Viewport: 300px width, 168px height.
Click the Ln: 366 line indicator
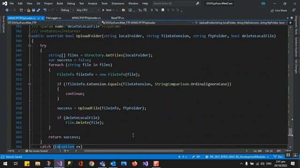(x=257, y=151)
